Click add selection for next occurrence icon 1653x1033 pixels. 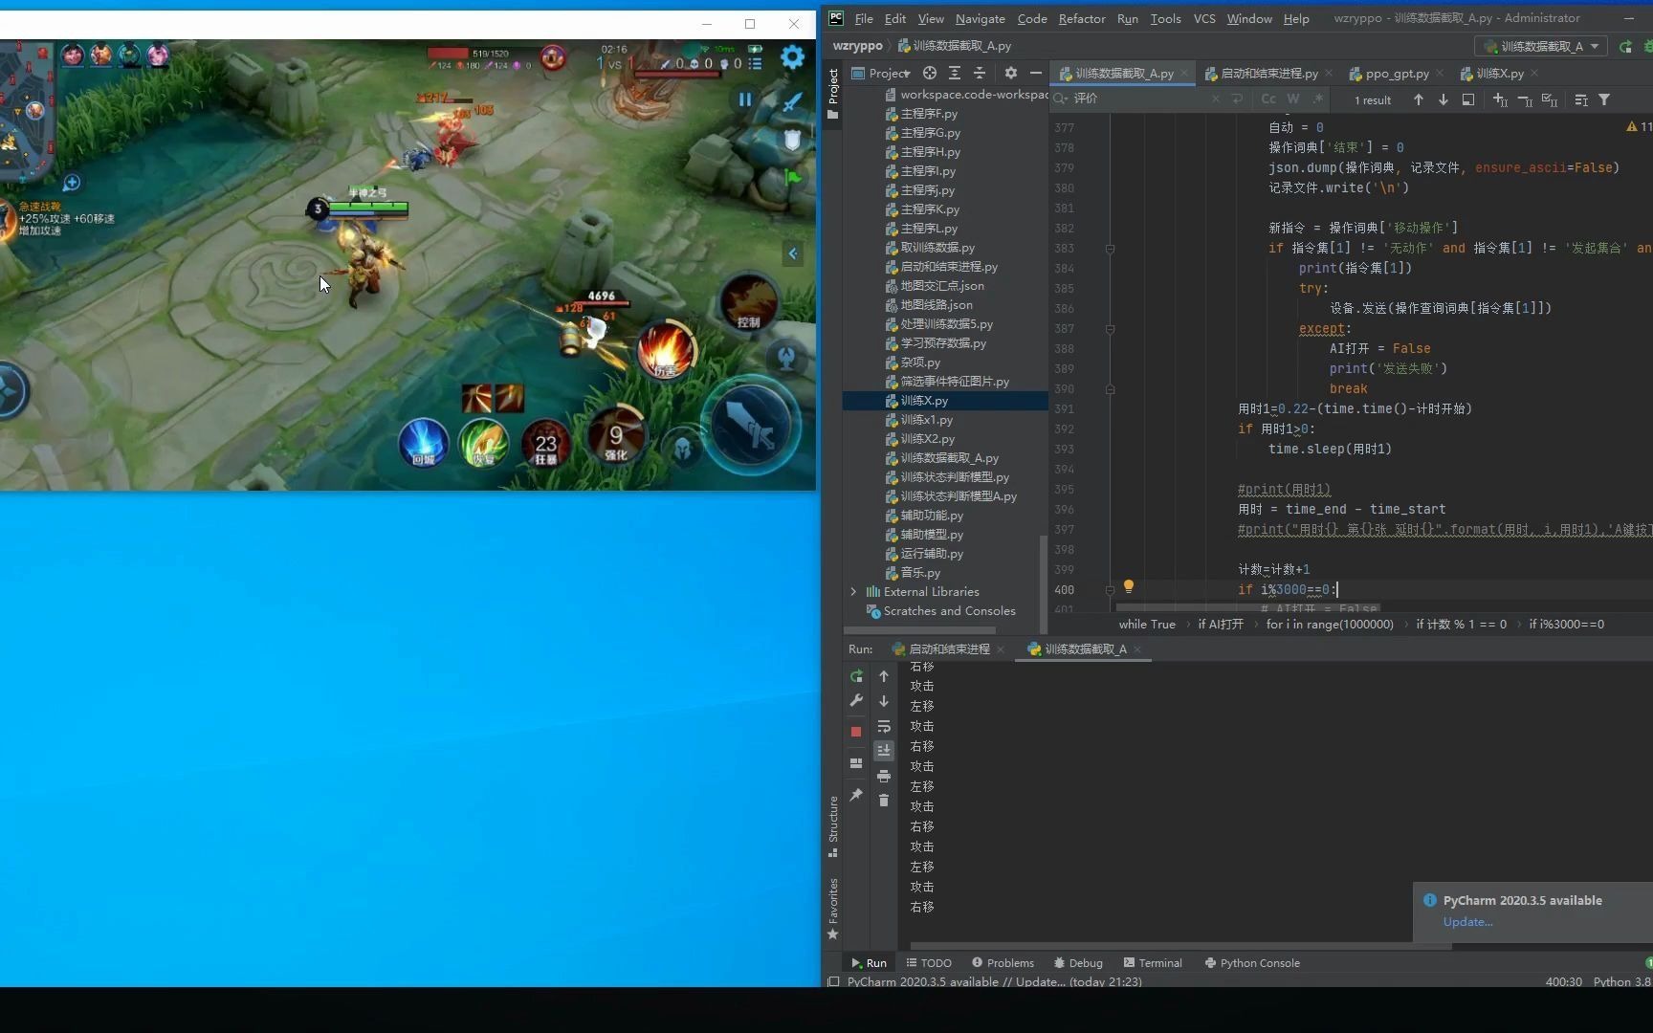coord(1500,99)
